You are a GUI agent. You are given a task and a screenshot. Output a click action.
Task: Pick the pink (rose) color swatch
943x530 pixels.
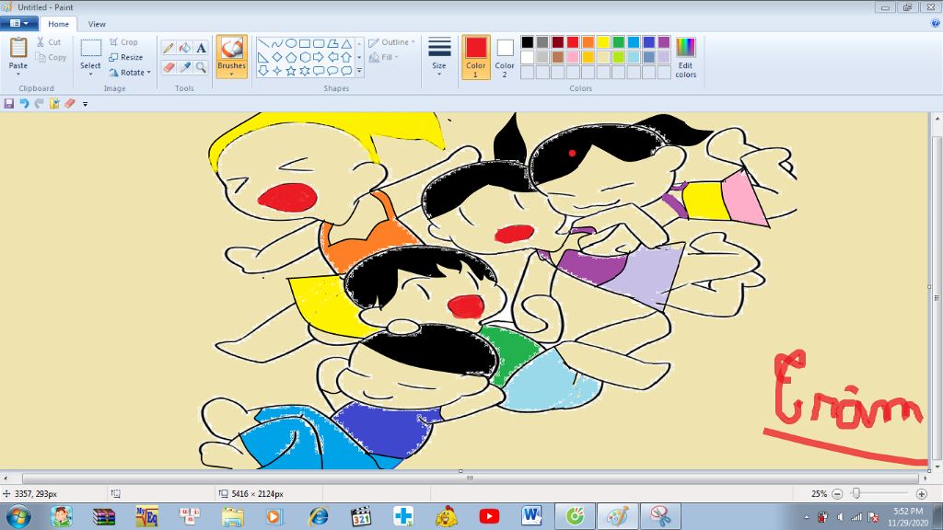pyautogui.click(x=573, y=57)
